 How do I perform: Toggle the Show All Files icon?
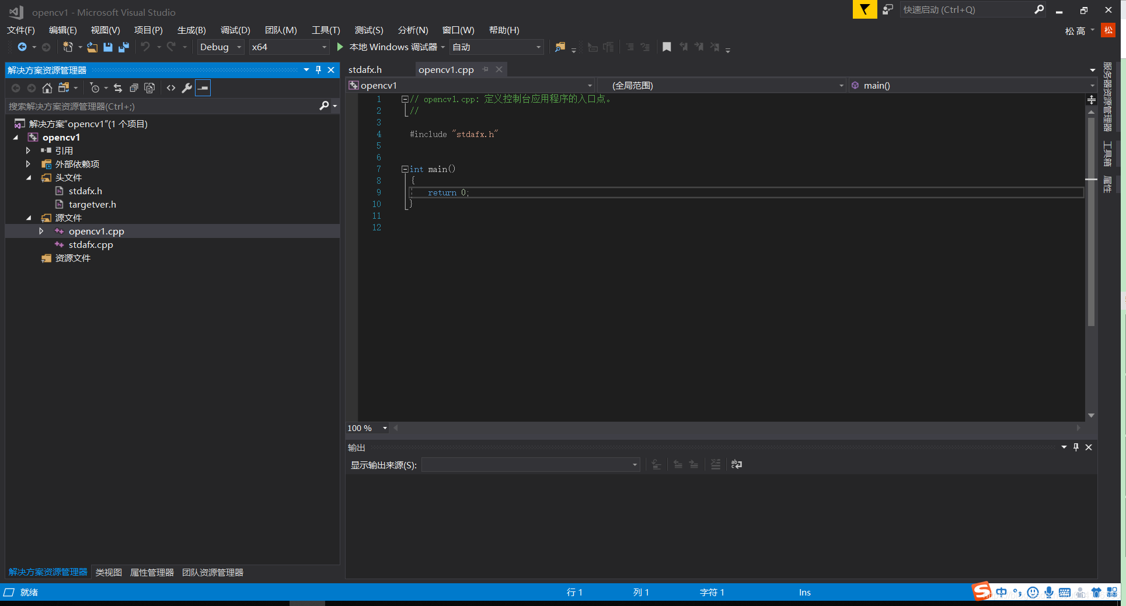pyautogui.click(x=149, y=88)
